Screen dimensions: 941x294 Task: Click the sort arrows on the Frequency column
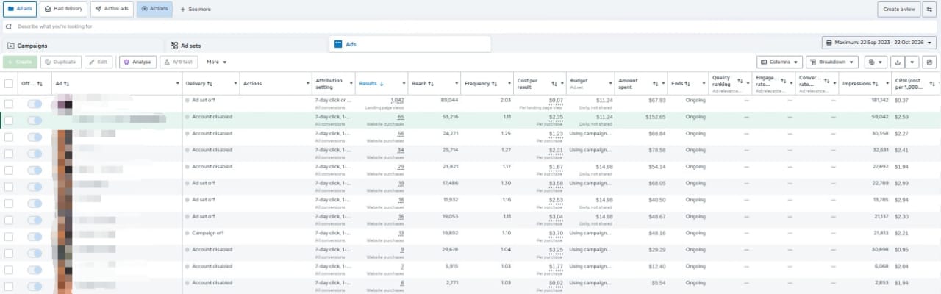(495, 84)
